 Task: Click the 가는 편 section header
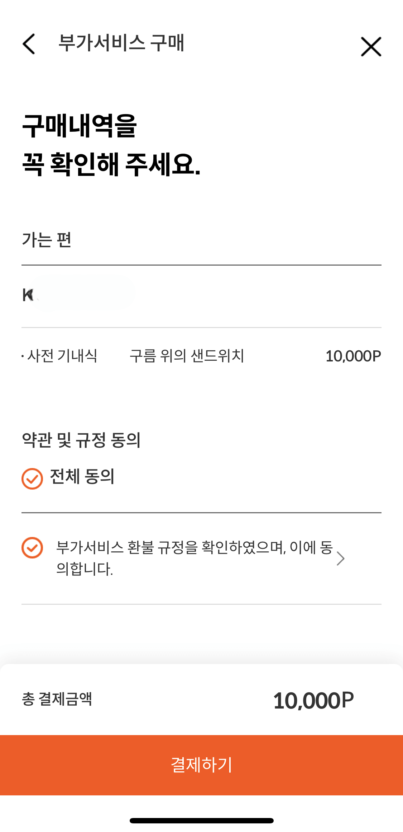(x=47, y=240)
